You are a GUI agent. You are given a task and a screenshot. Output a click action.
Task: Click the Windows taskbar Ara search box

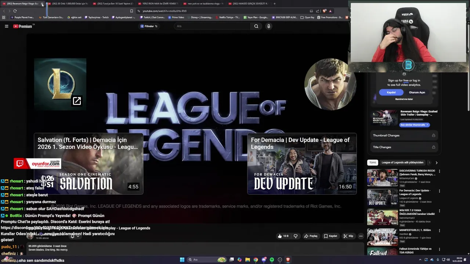(207, 260)
